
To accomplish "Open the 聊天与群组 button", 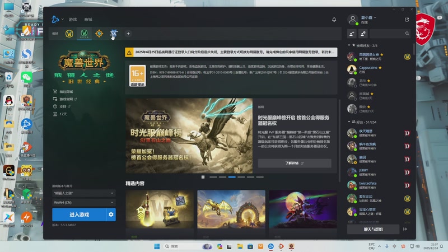I will [x=373, y=229].
